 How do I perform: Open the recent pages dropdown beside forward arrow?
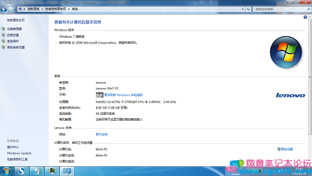15,9
